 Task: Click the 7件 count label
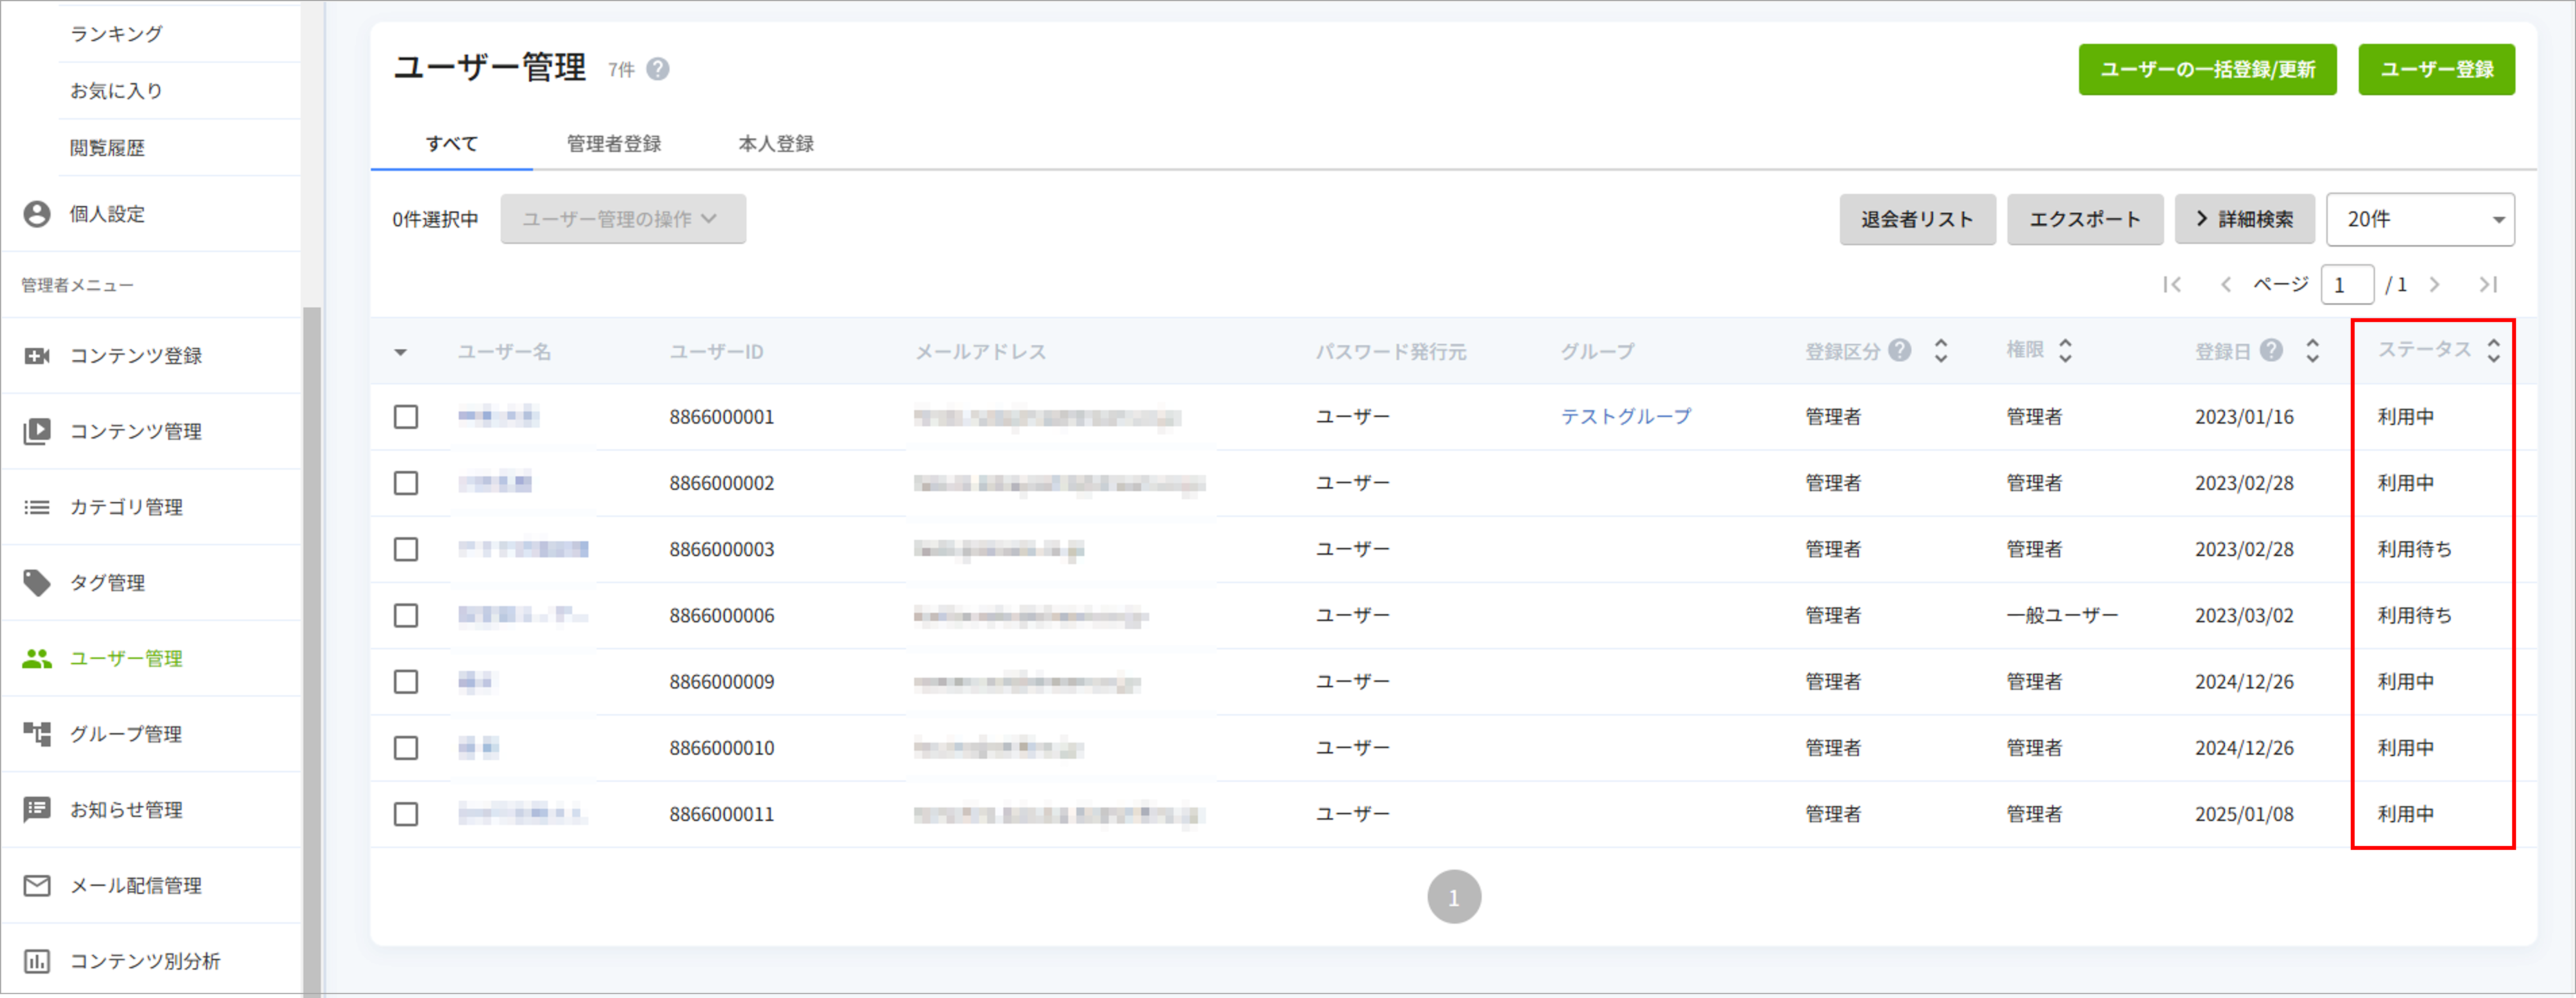point(621,70)
